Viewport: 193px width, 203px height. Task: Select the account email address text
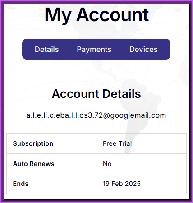(96, 115)
